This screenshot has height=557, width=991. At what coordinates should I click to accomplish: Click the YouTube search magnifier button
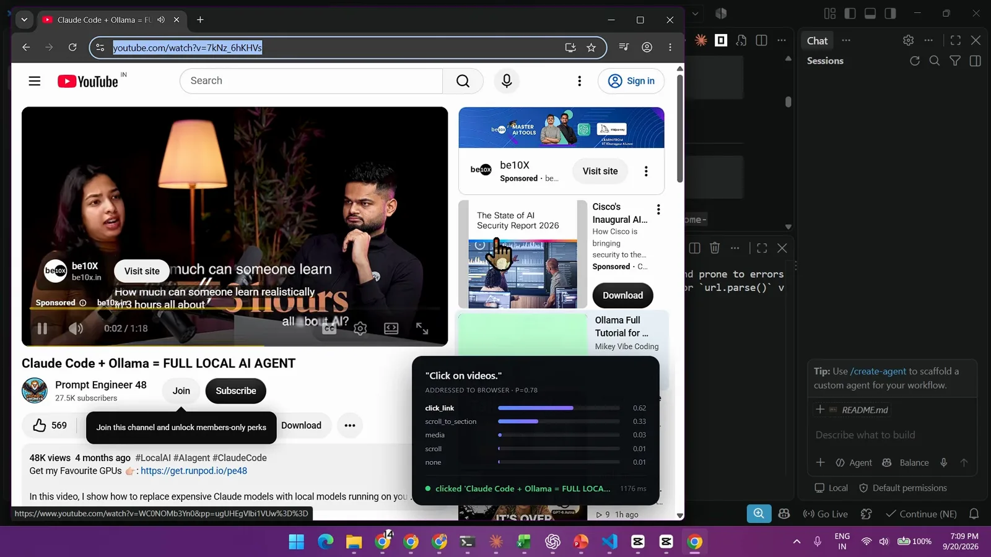pos(463,81)
